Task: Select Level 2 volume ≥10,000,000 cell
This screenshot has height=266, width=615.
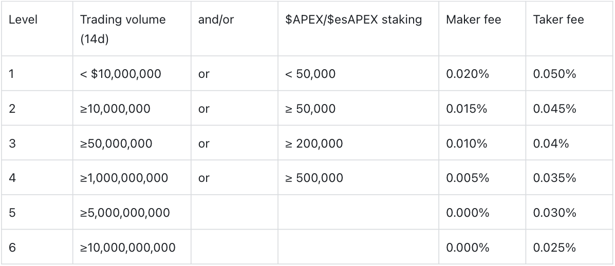Action: (x=115, y=109)
